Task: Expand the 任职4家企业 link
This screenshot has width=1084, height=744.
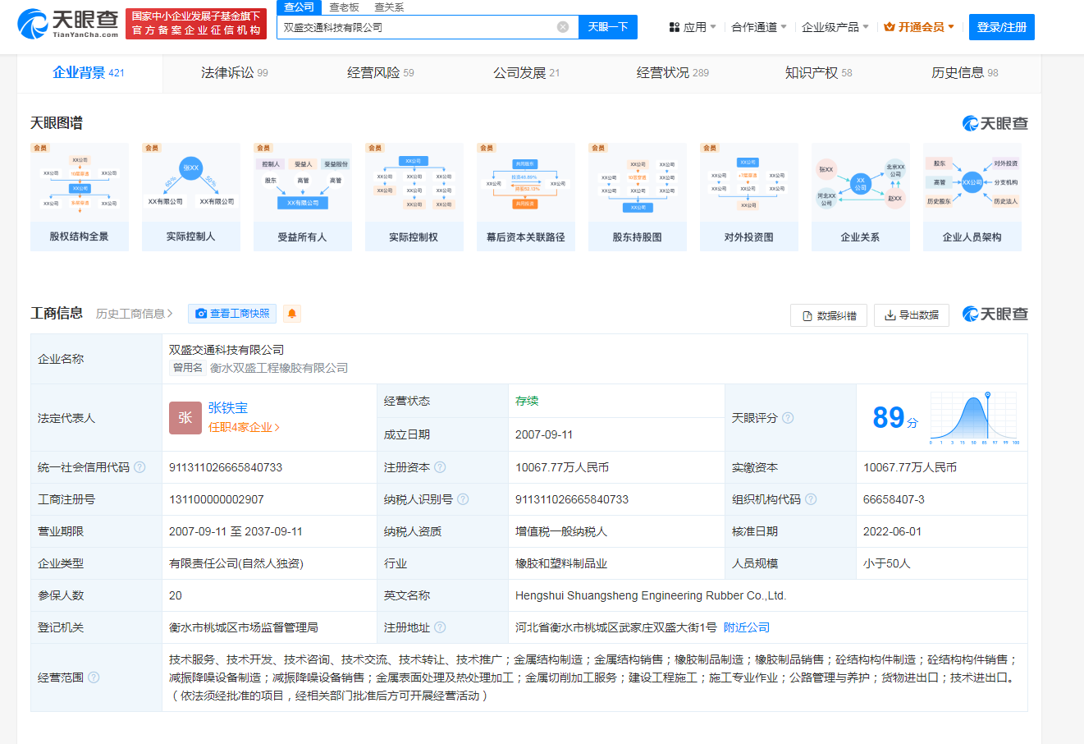Action: [244, 427]
